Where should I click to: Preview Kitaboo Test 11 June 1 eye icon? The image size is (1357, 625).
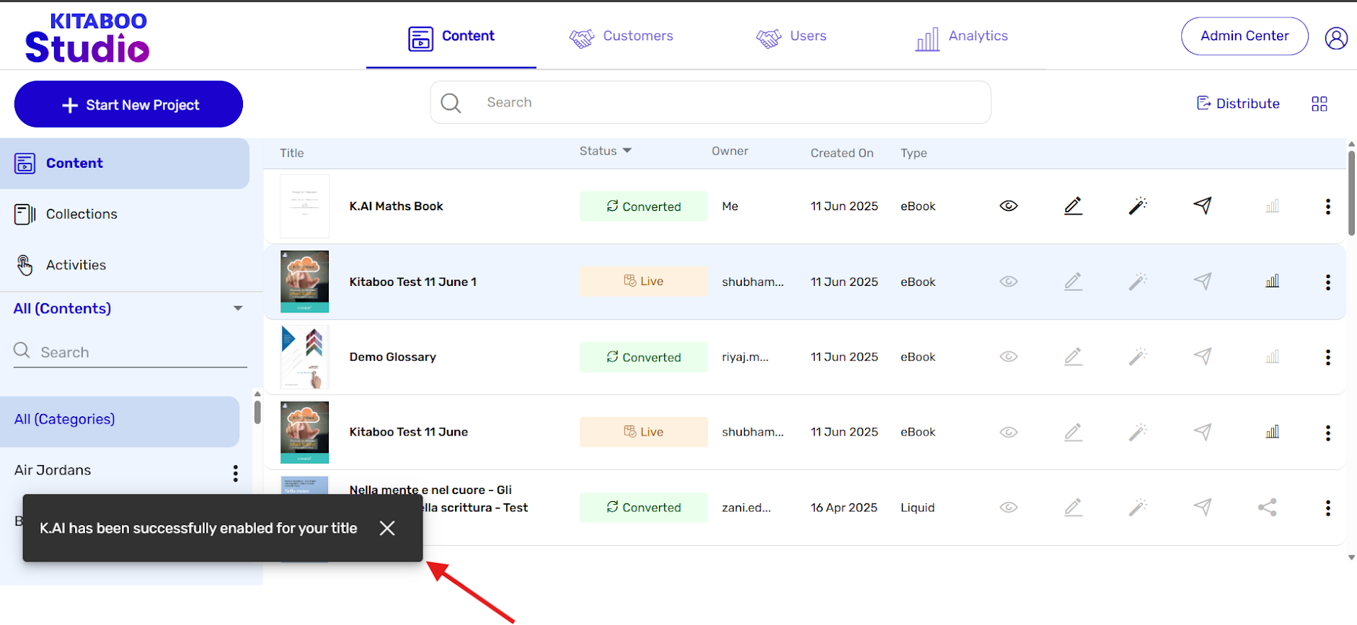click(1009, 282)
